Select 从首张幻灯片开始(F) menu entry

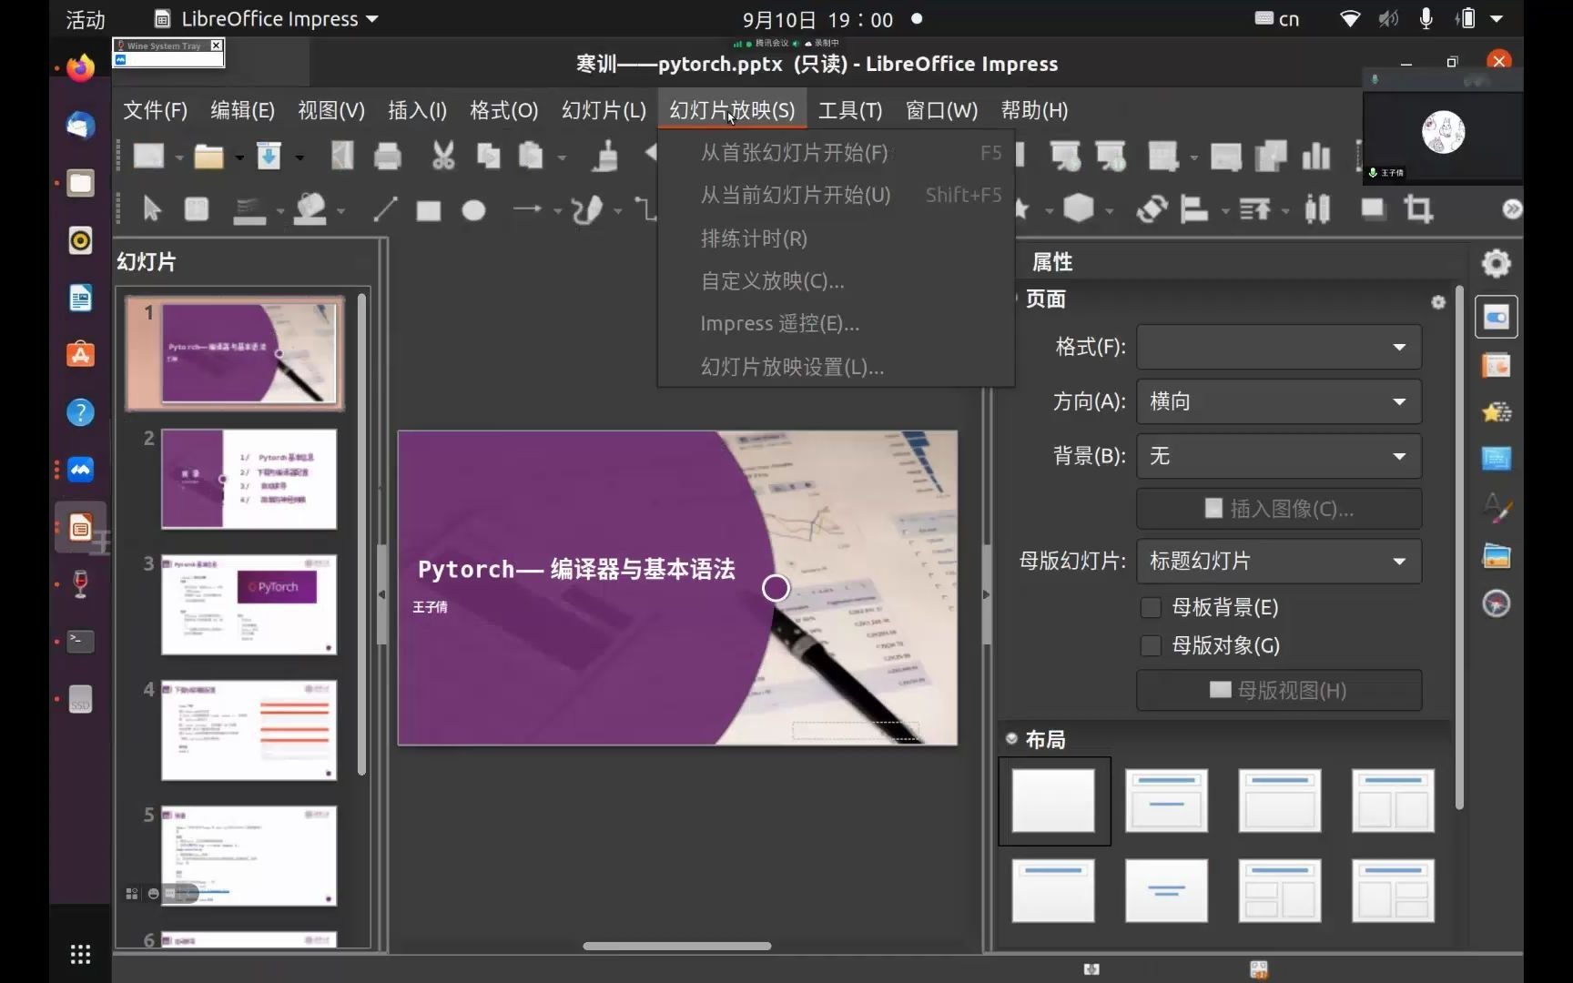(x=837, y=153)
